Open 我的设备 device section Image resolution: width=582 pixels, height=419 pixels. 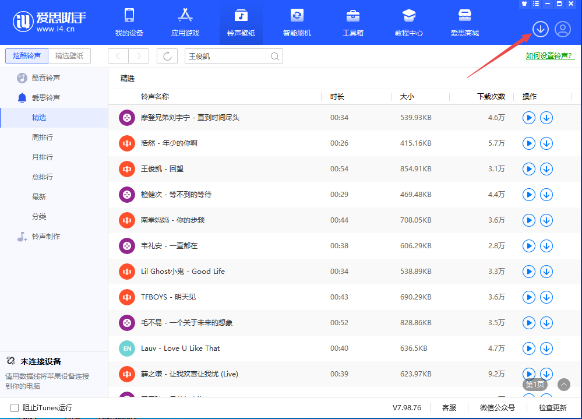(x=129, y=22)
